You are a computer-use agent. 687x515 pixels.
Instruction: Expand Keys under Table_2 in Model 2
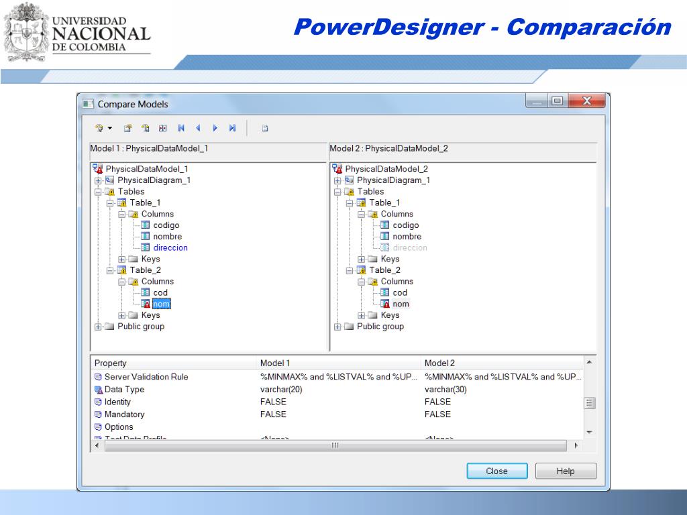pos(362,315)
